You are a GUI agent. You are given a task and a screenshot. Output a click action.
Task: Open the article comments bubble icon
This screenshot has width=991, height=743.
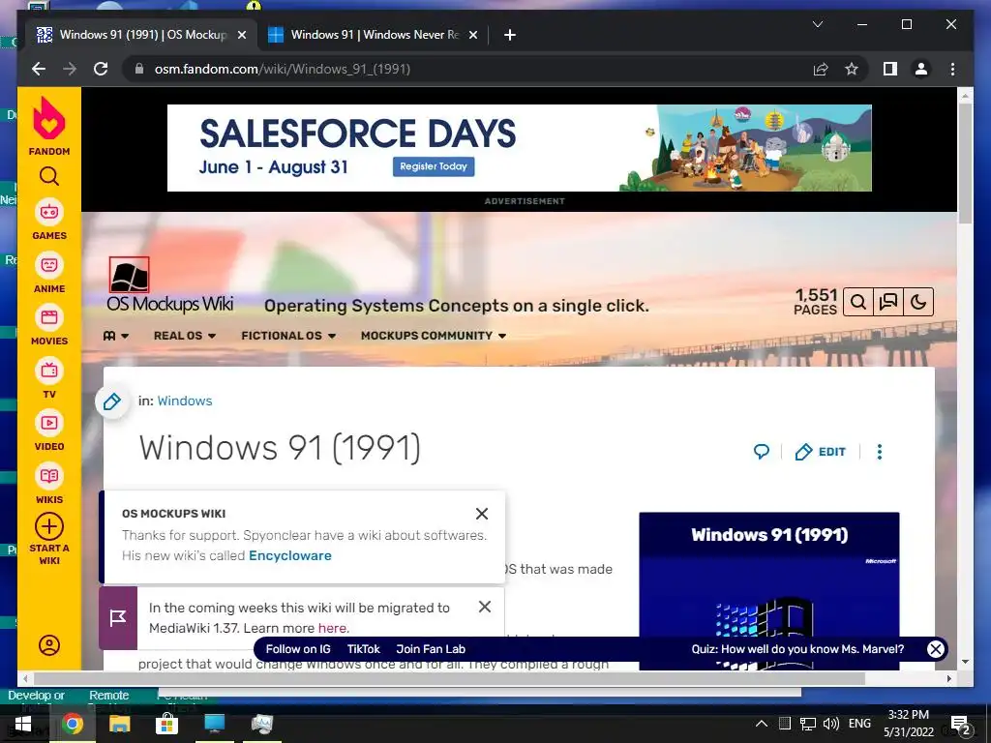(x=762, y=452)
